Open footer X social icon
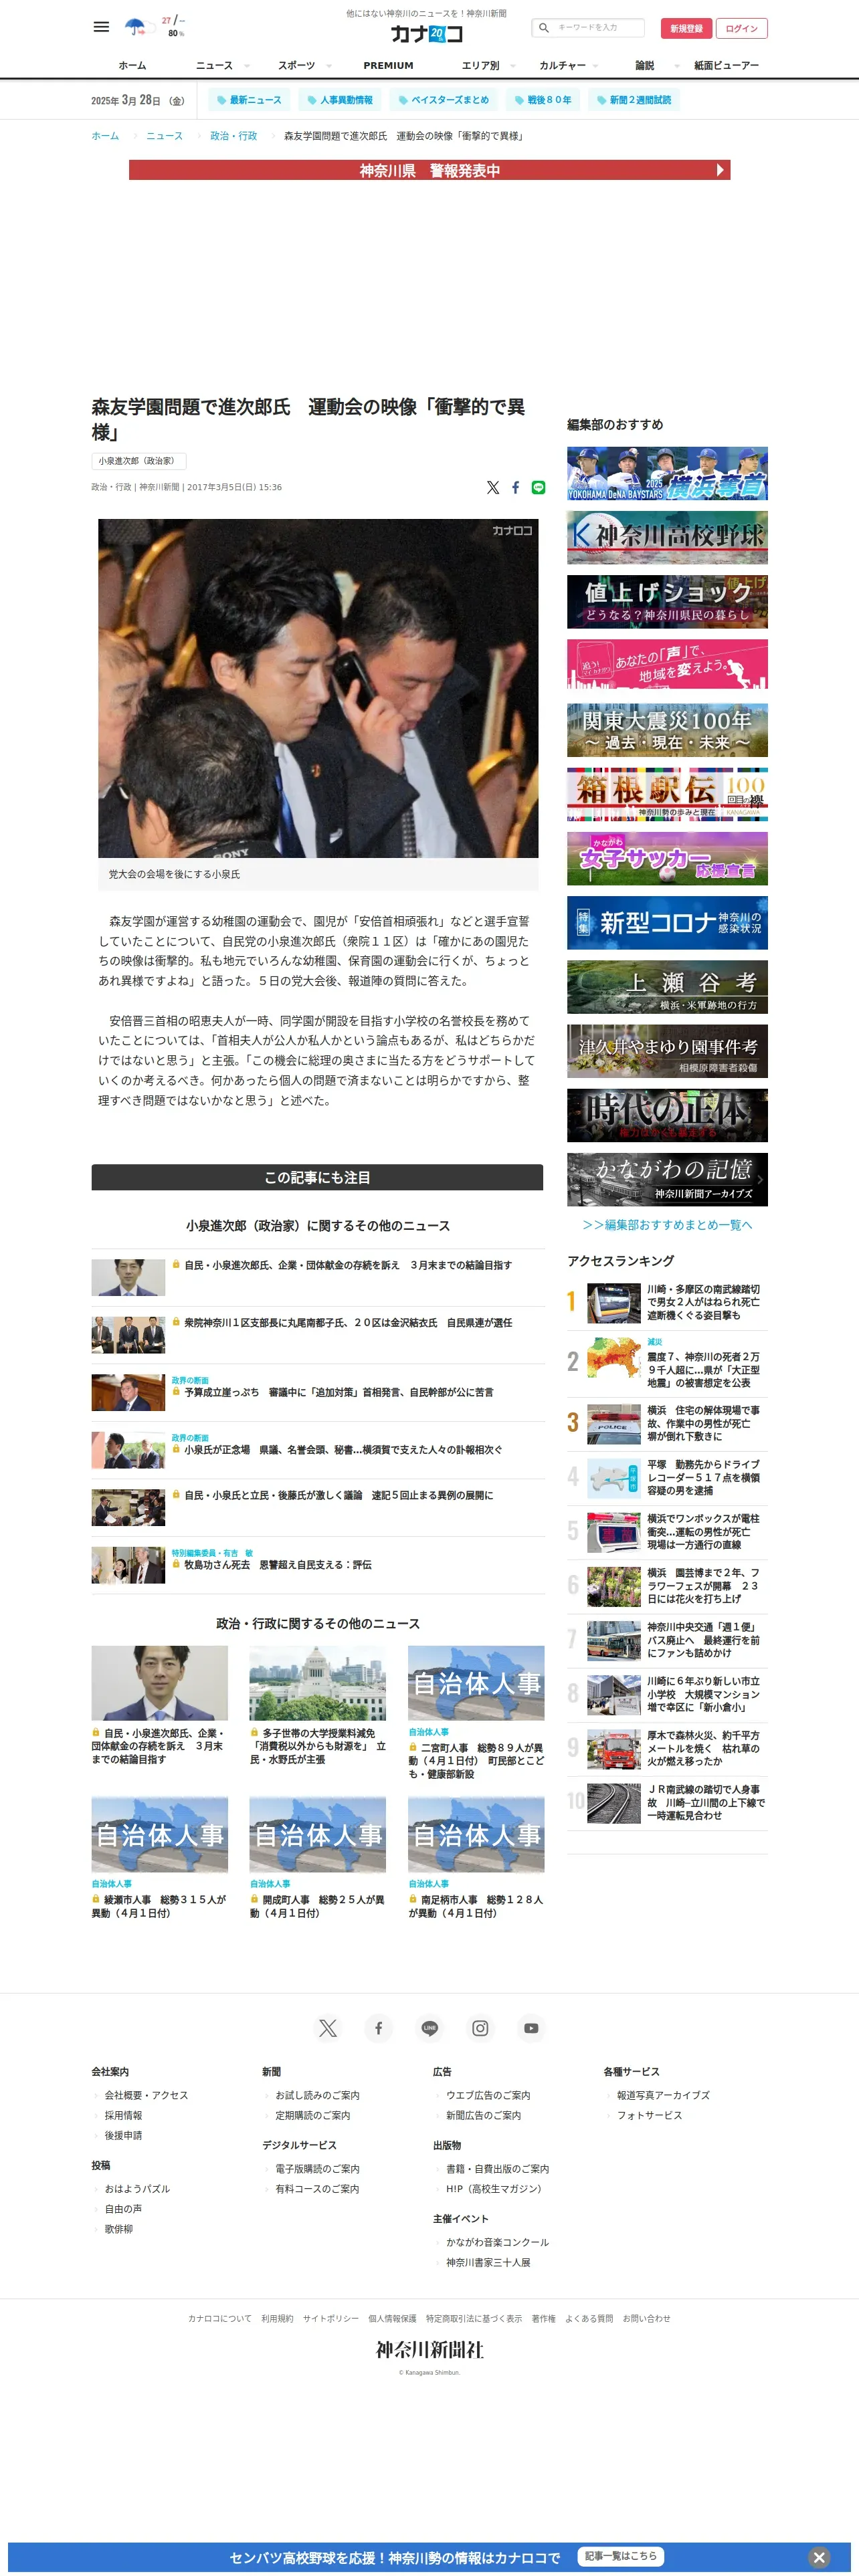The image size is (859, 2576). (328, 2027)
